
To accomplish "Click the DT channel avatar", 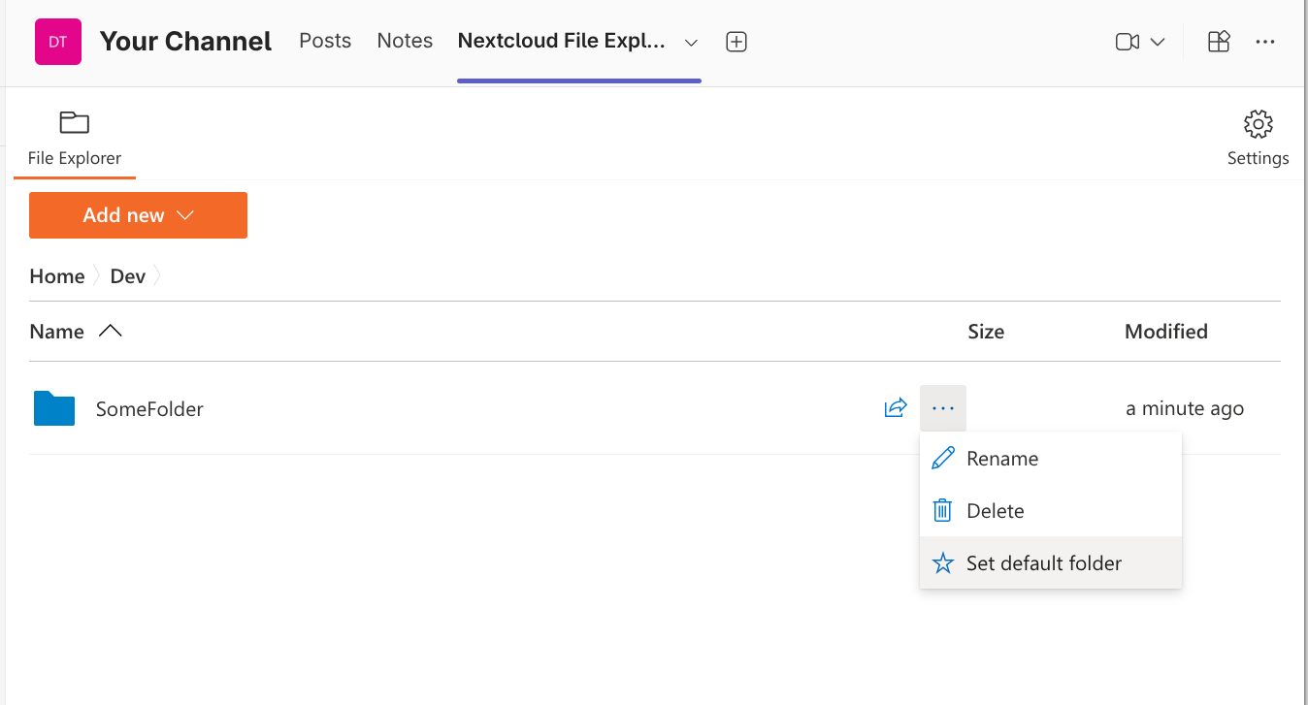I will click(x=58, y=42).
